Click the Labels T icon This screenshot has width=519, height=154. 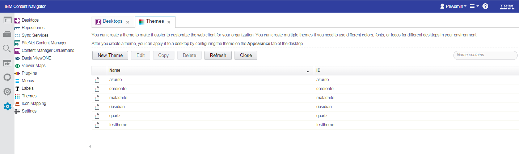coord(17,88)
